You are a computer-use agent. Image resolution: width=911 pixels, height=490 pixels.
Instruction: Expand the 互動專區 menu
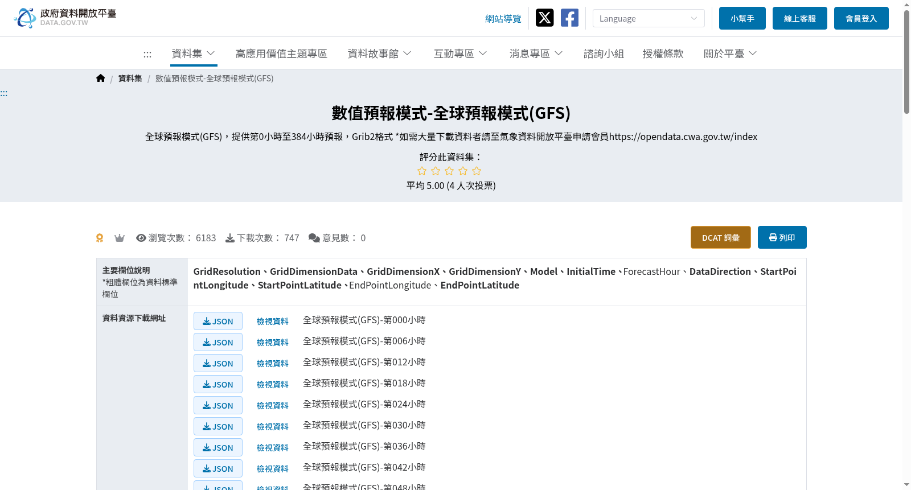point(461,53)
